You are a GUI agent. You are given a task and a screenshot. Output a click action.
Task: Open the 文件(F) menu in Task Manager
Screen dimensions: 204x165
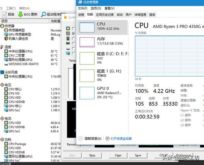(83, 8)
